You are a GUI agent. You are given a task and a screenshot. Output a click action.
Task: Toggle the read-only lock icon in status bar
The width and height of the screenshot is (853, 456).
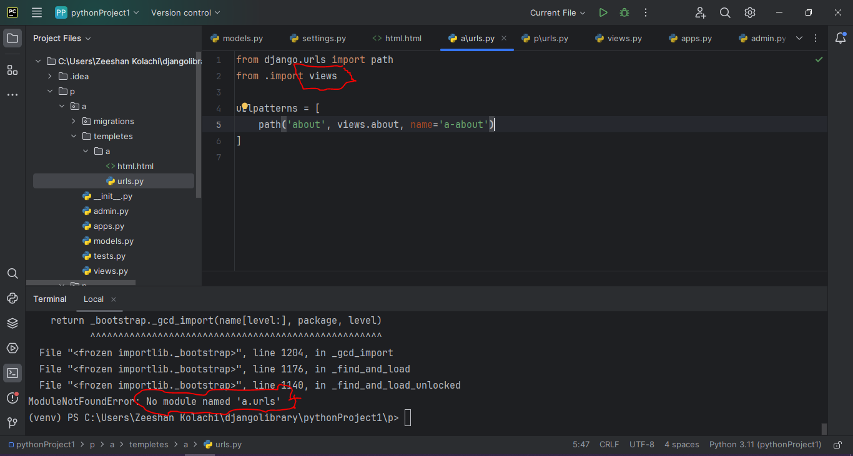click(837, 445)
